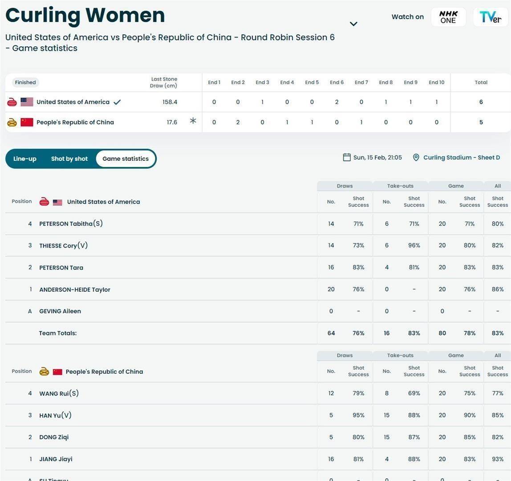Select the Game statistics tab
Image resolution: width=511 pixels, height=481 pixels.
pyautogui.click(x=126, y=159)
